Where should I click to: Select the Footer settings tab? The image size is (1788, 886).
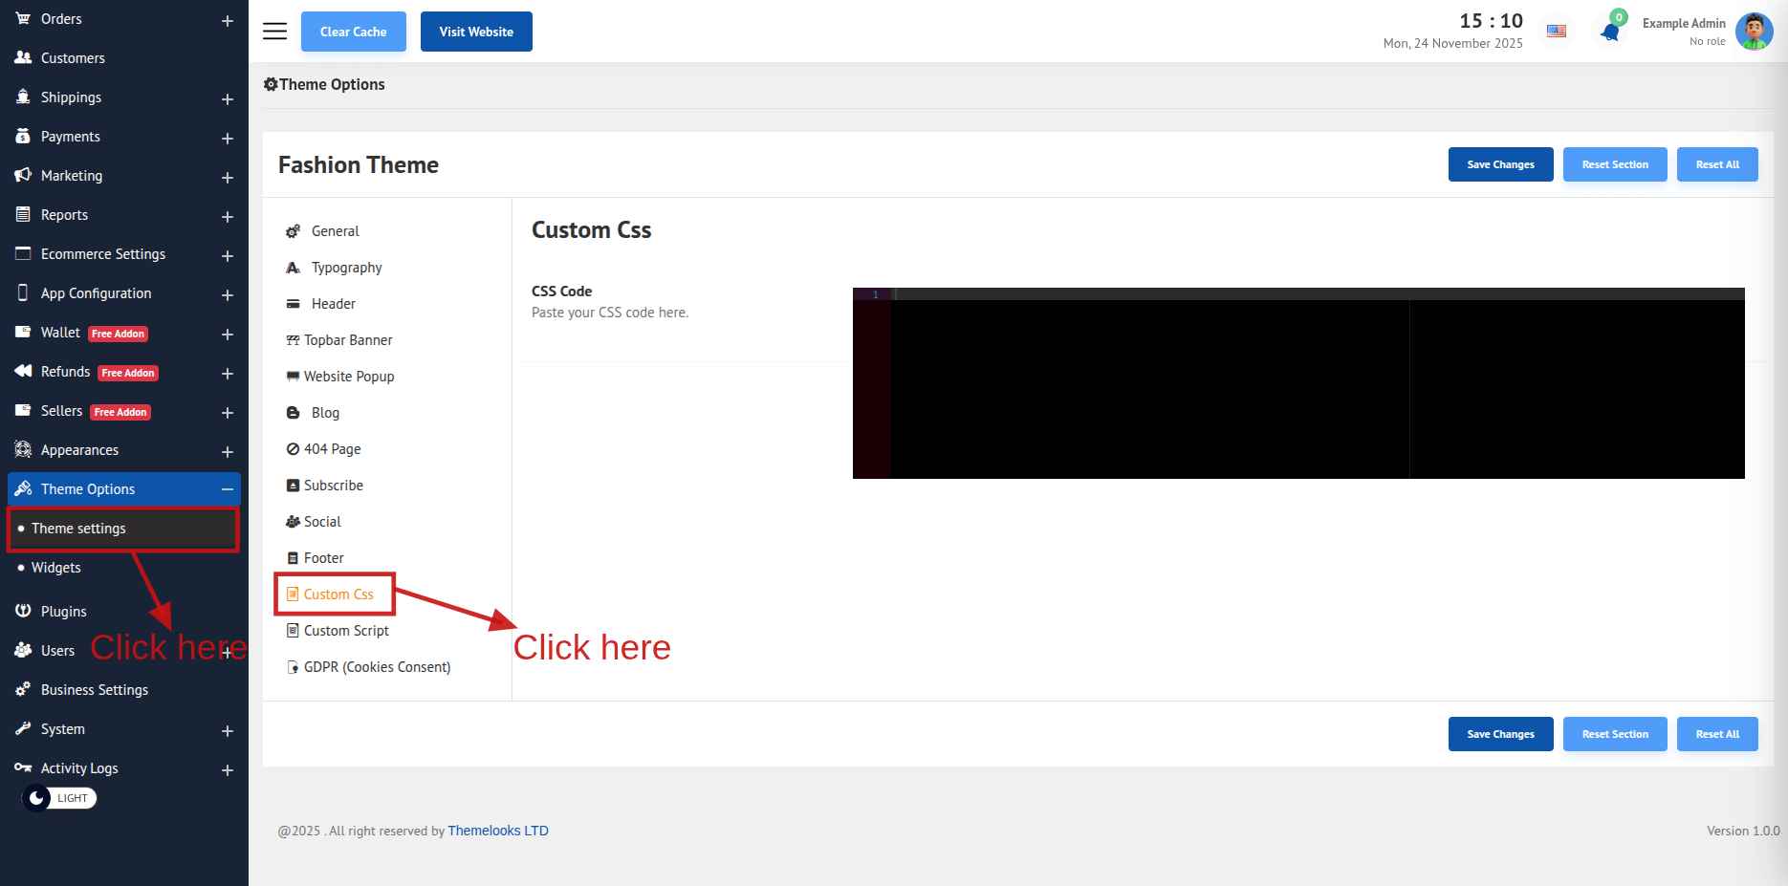click(323, 558)
